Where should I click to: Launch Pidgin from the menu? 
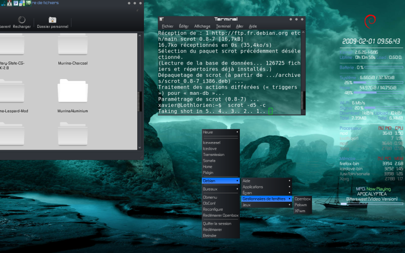[x=220, y=173]
